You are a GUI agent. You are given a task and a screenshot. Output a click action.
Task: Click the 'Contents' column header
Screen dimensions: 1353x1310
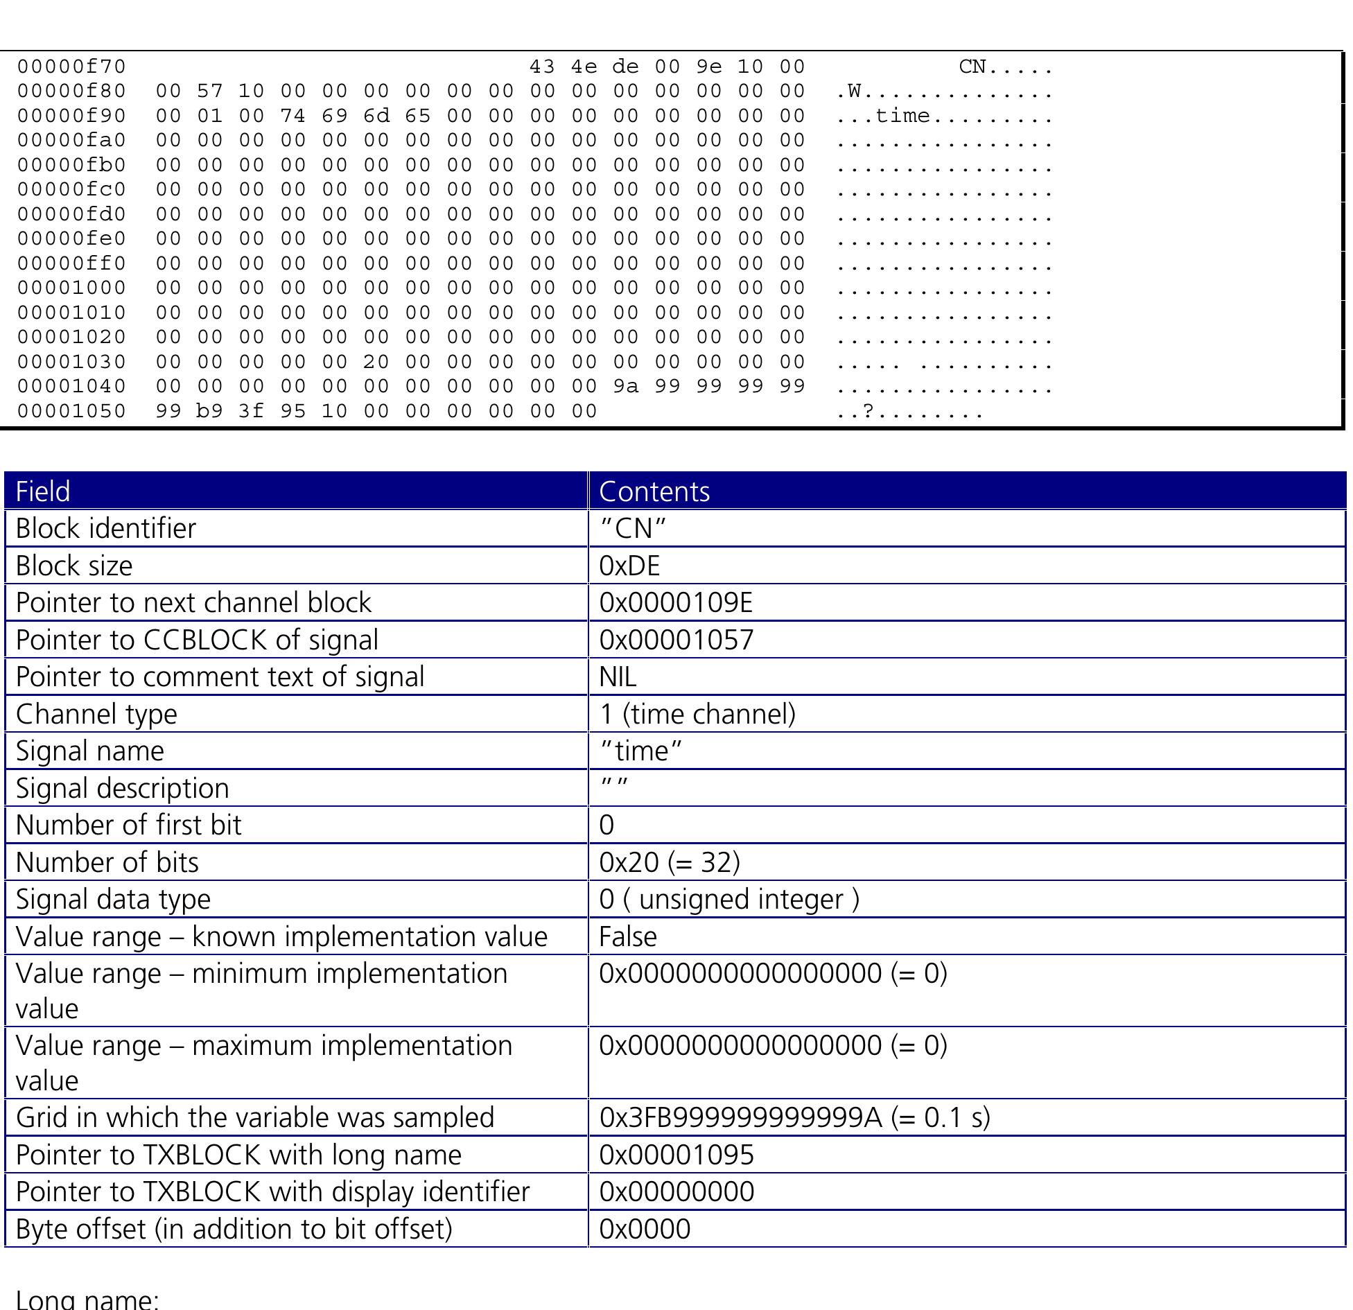point(967,491)
